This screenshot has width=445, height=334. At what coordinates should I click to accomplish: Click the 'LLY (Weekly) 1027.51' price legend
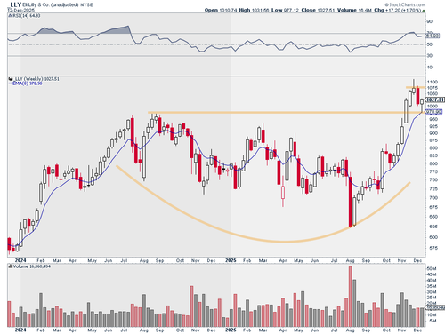[36, 79]
